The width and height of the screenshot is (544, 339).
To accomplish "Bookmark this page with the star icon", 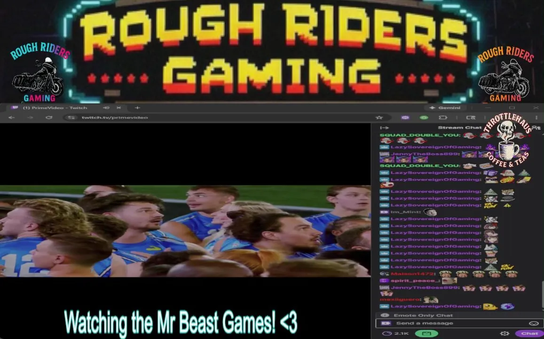I will click(379, 117).
